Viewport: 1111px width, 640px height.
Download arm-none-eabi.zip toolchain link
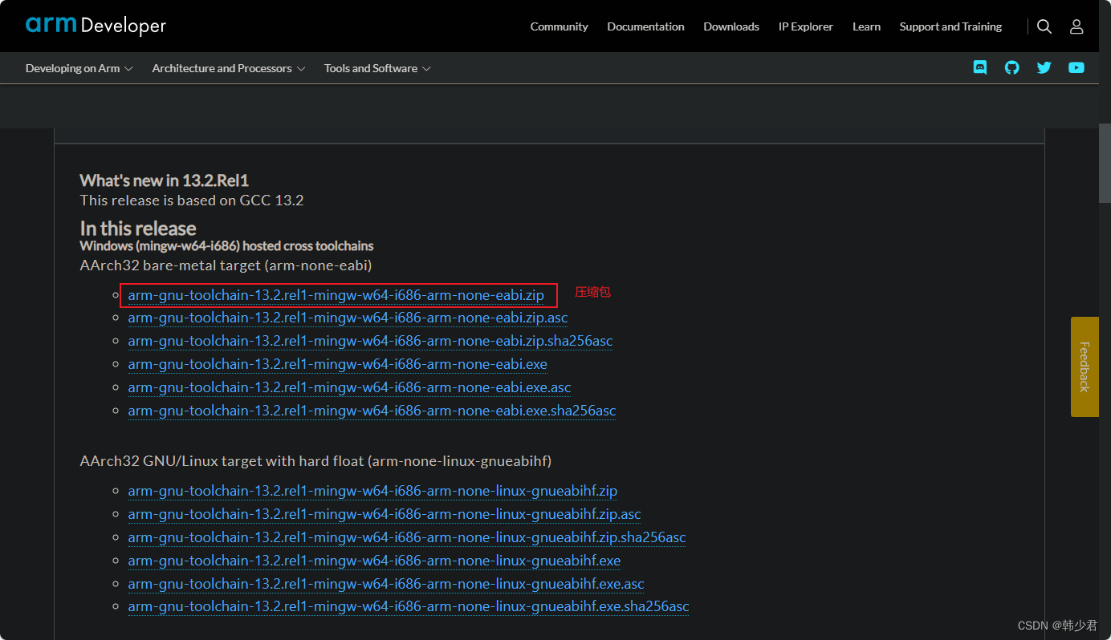[336, 295]
